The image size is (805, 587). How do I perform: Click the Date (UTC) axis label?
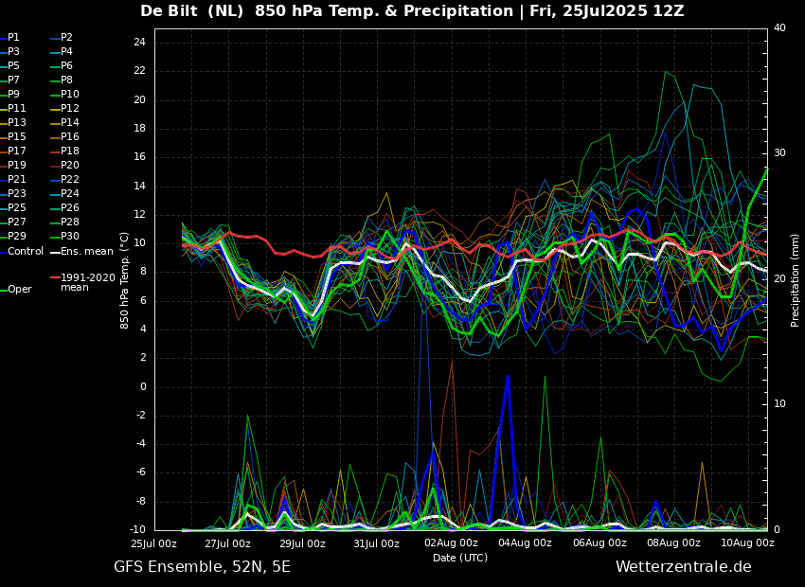[x=460, y=559]
